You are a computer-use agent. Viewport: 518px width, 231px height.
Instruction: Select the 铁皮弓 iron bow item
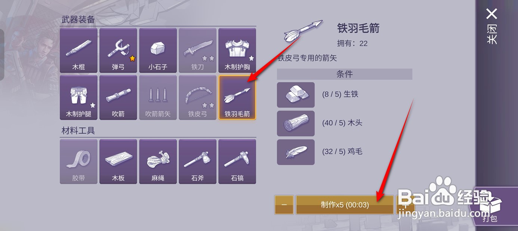(197, 98)
